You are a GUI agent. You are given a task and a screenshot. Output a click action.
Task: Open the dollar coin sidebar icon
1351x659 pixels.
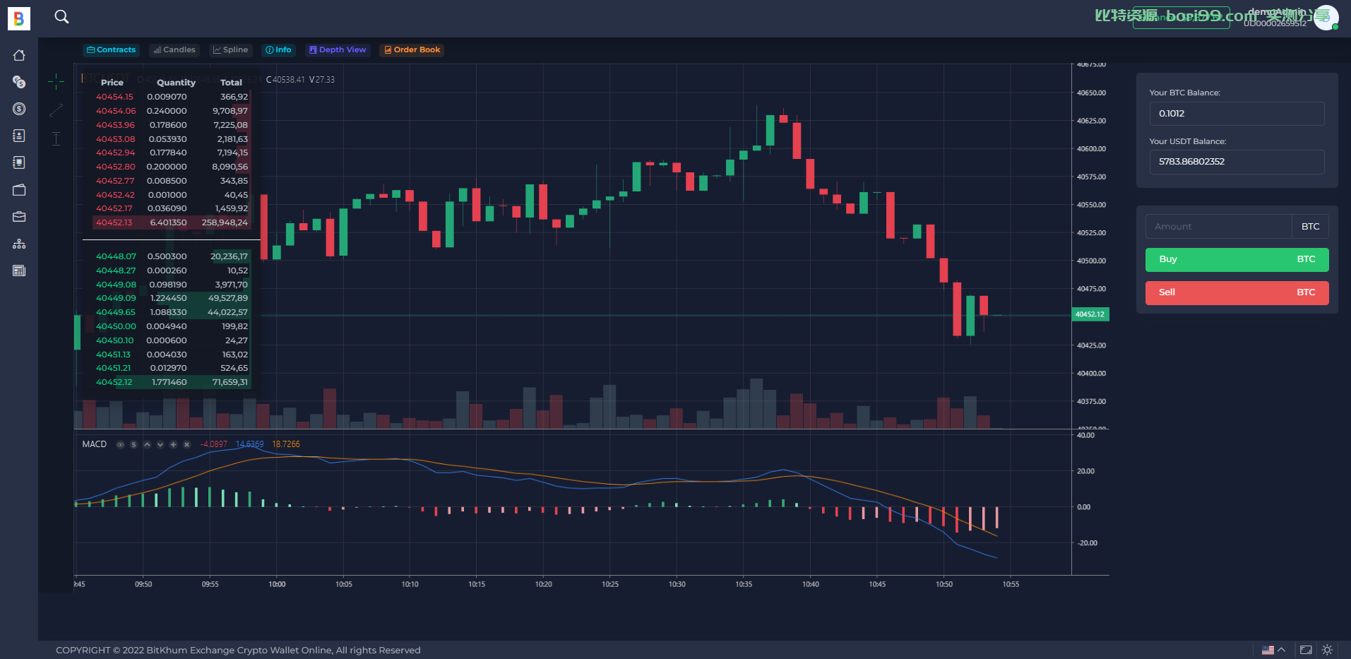click(x=19, y=109)
